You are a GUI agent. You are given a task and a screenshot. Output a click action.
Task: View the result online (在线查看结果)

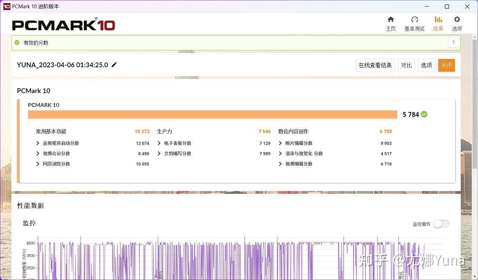tap(375, 65)
